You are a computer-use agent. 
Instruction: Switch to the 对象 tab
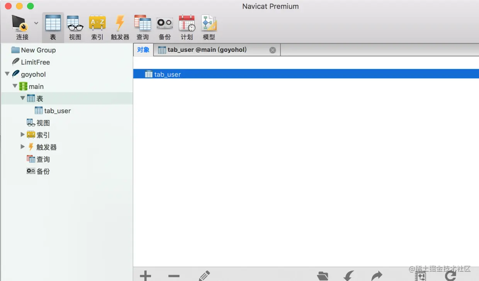(143, 50)
